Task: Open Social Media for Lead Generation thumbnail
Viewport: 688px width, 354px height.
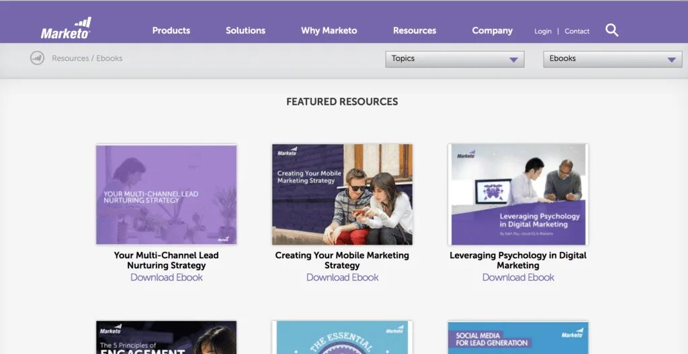Action: (518, 337)
